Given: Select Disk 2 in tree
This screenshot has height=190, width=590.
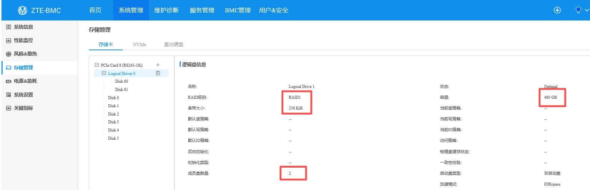Looking at the screenshot, I should point(114,114).
